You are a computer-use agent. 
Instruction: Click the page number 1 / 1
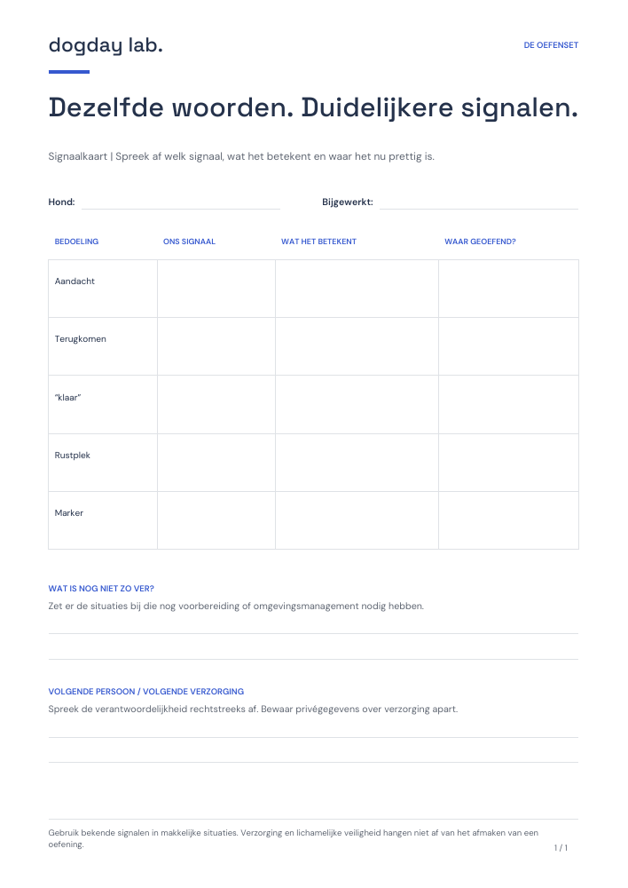[561, 848]
